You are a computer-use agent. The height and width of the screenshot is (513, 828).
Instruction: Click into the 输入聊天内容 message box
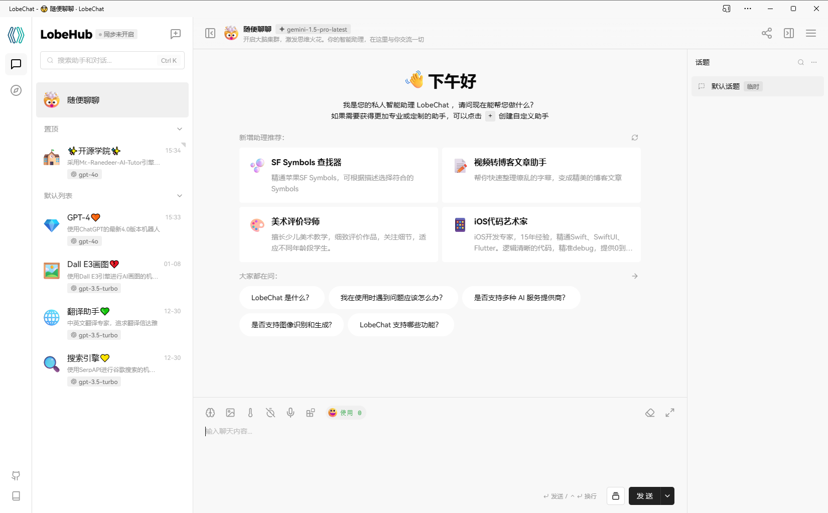click(440, 452)
